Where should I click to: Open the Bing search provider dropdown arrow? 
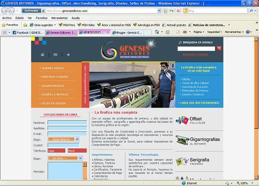click(255, 11)
